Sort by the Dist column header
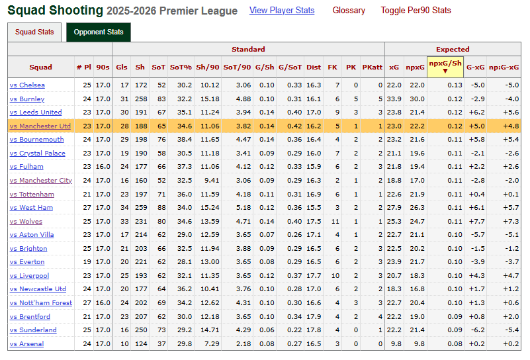Viewport: 530px width, 360px height. 314,67
